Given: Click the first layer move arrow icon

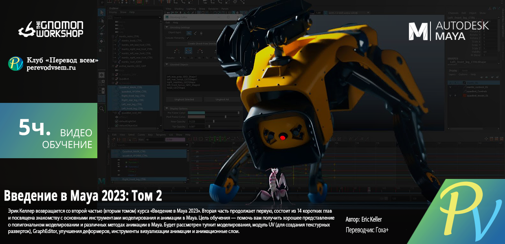Looking at the screenshot, I should click(482, 77).
